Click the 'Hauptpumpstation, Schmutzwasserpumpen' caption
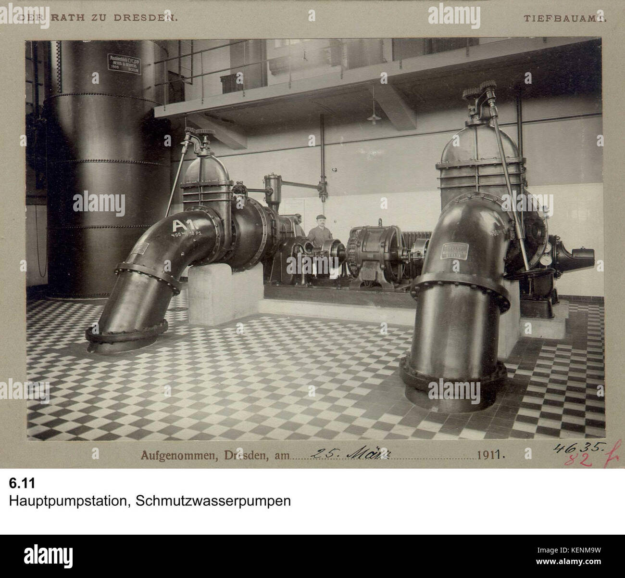 point(150,501)
